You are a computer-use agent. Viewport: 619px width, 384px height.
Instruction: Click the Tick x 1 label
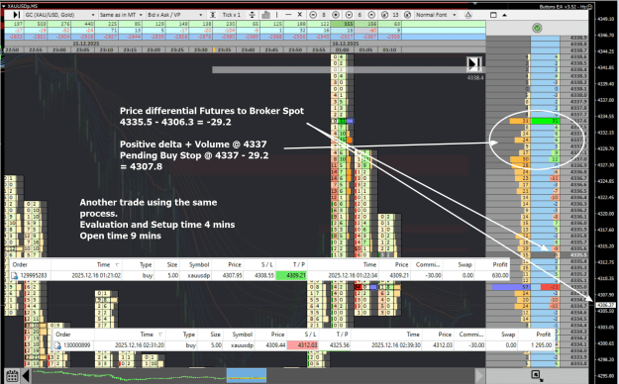pos(232,15)
